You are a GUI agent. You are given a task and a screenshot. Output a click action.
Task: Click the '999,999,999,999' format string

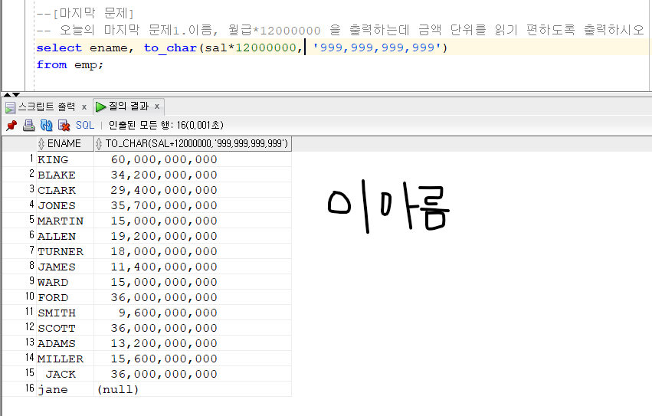click(x=376, y=47)
